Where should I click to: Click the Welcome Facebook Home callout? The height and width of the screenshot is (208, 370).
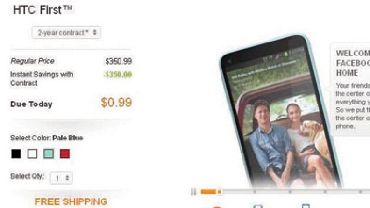(350, 90)
